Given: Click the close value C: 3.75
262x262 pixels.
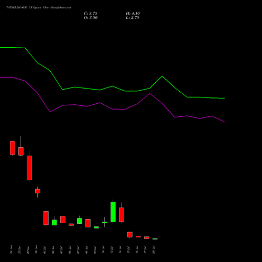Looking at the screenshot, I should click(x=91, y=14).
